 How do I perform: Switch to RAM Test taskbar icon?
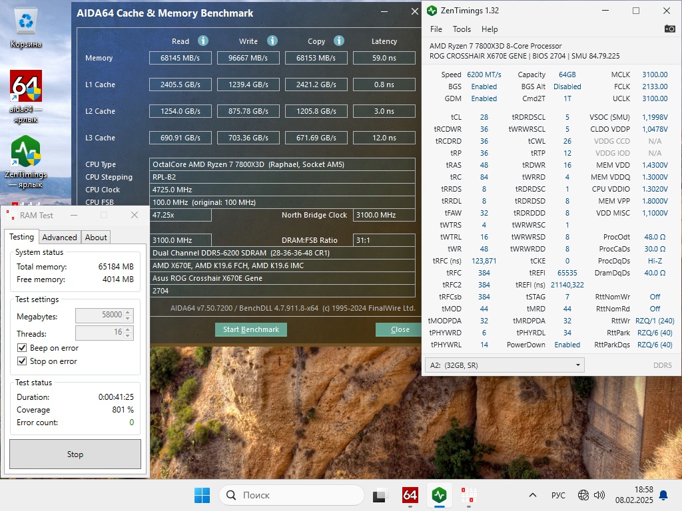[469, 495]
